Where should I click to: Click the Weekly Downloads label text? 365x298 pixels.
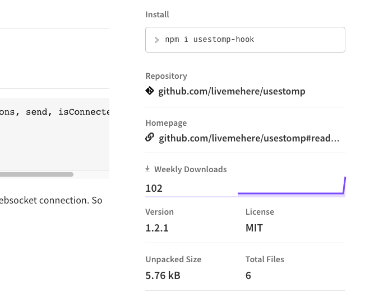pyautogui.click(x=191, y=169)
